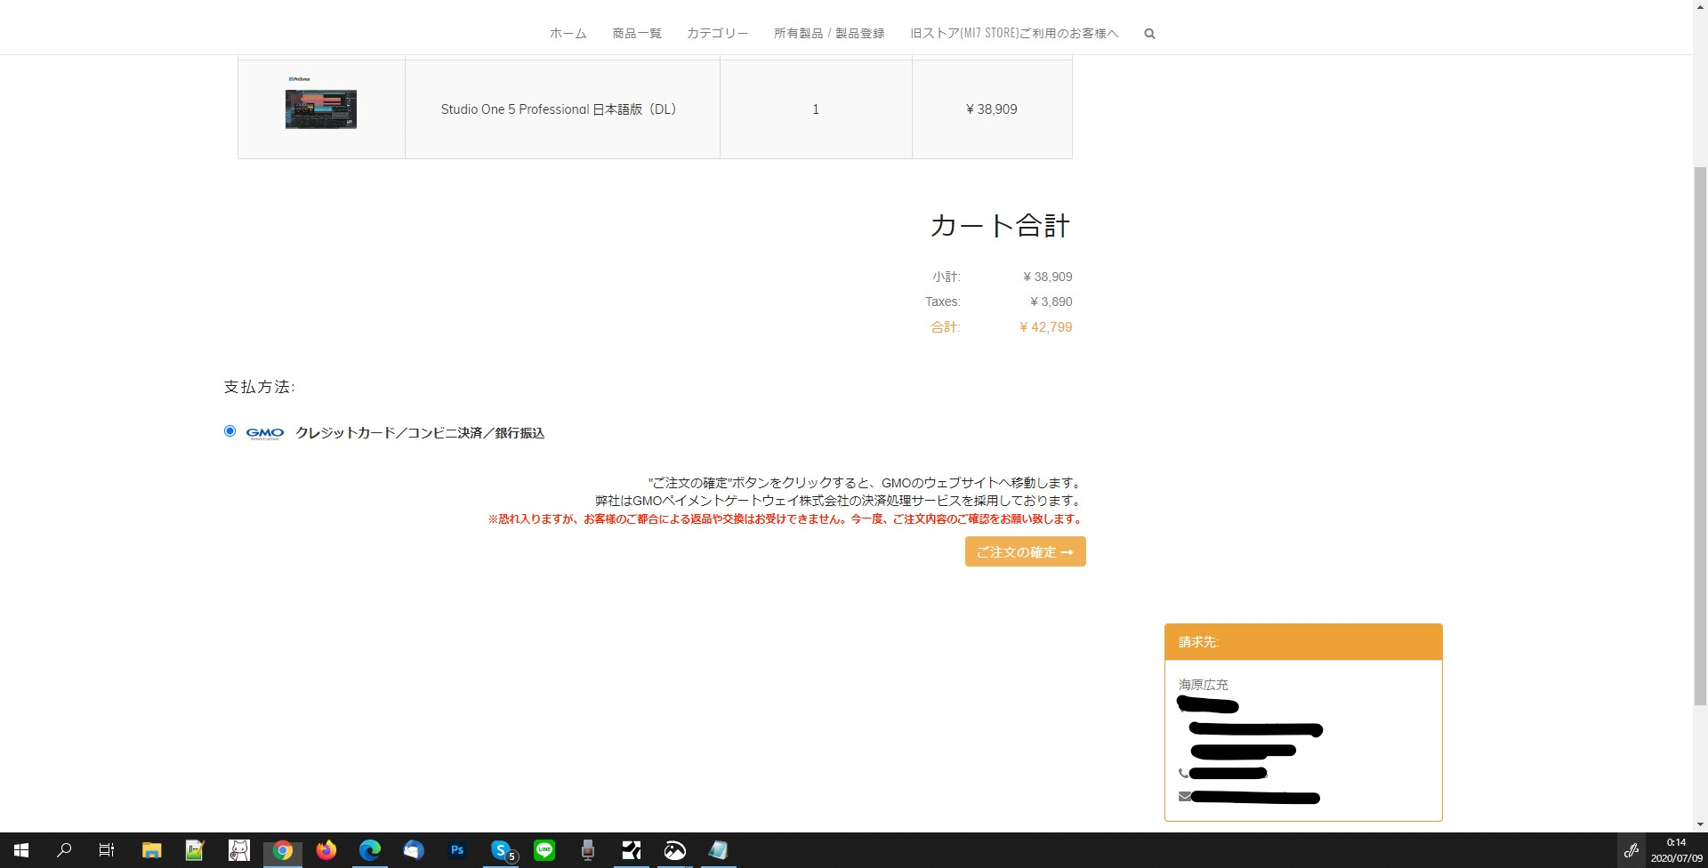Open the notepad-with-pencil app on the taskbar
The image size is (1708, 868).
point(195,850)
